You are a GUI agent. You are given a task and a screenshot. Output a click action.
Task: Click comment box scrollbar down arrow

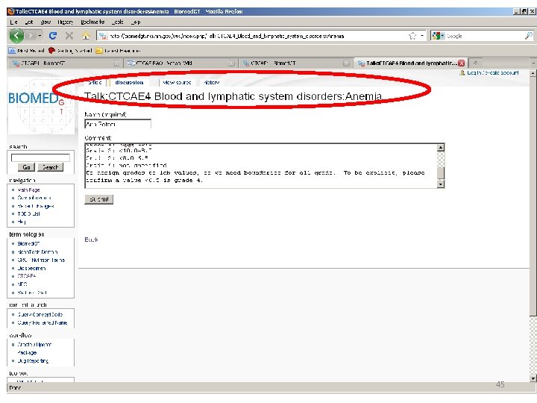tap(441, 184)
